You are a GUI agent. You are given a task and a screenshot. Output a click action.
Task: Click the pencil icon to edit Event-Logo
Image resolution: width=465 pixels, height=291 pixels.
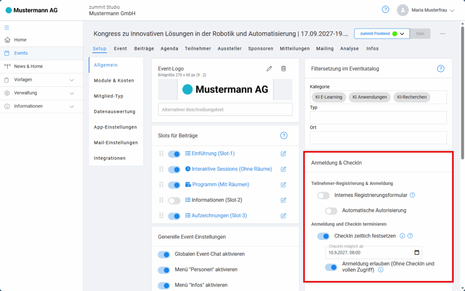pyautogui.click(x=269, y=69)
